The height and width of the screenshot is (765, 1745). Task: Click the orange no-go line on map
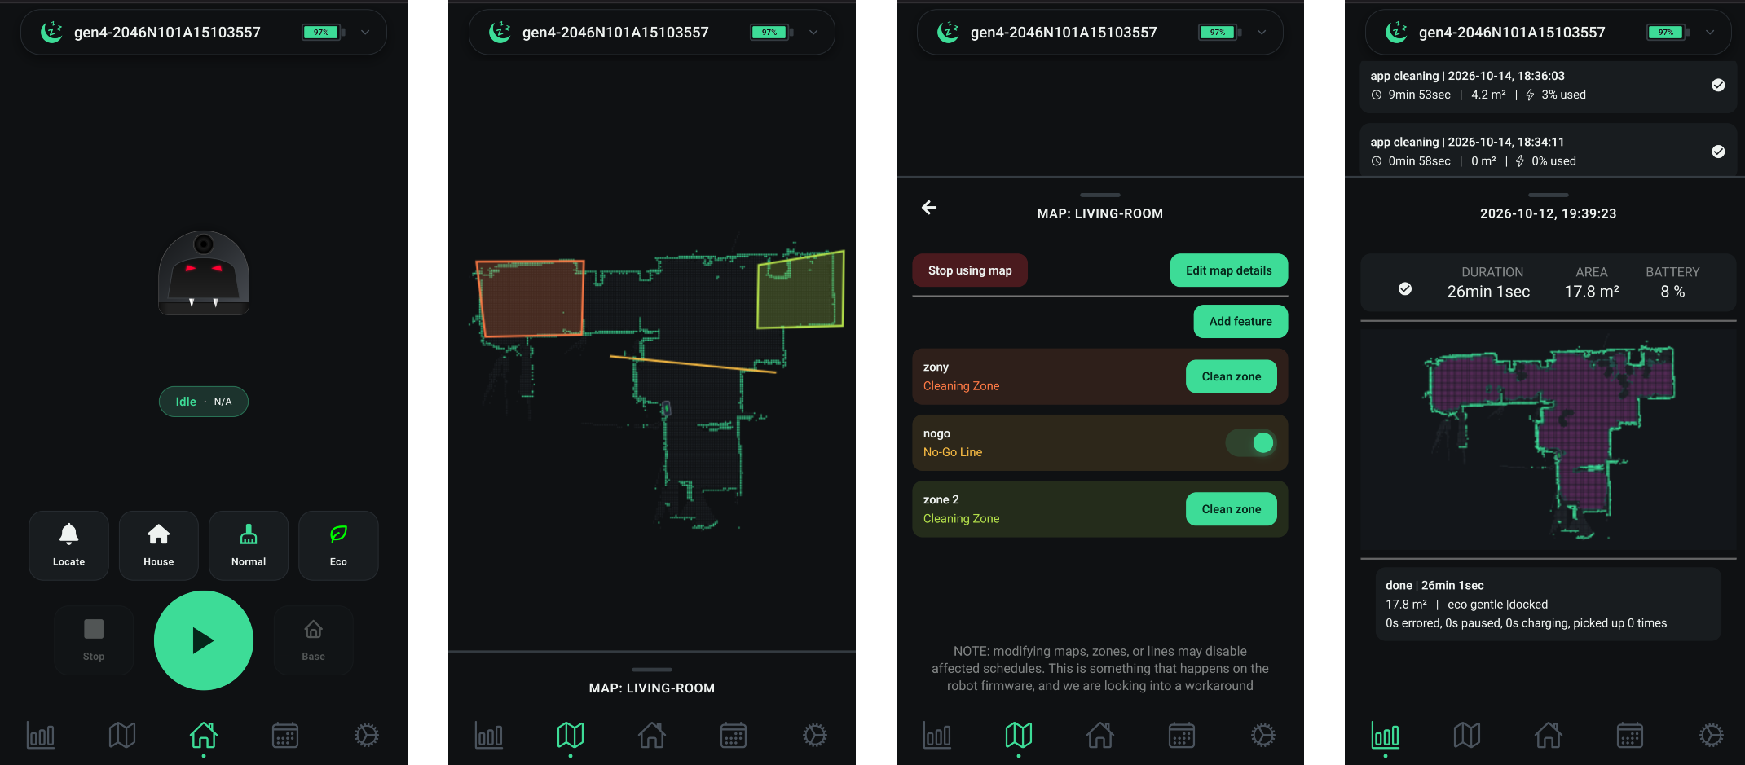point(693,364)
